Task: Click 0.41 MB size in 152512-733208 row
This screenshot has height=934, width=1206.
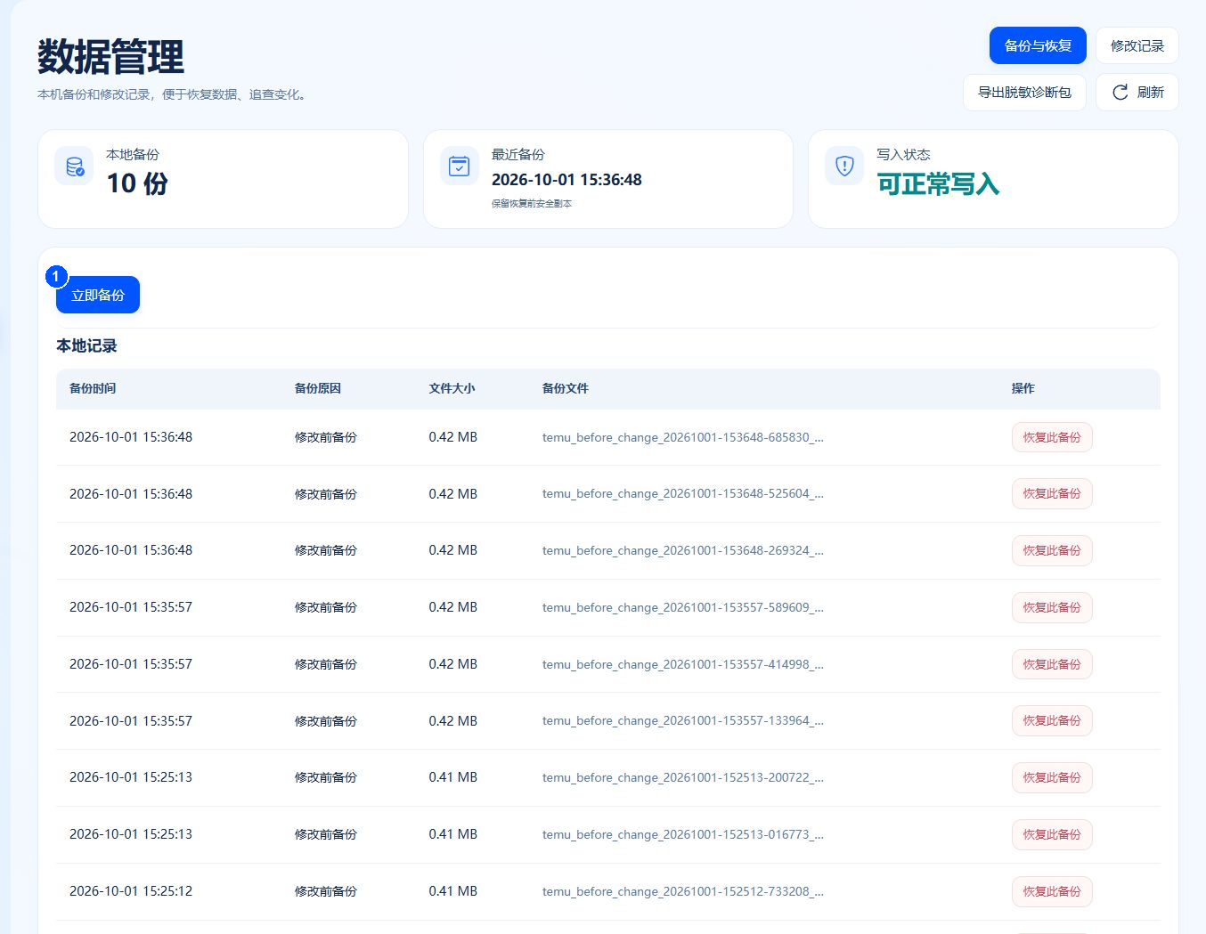Action: coord(452,891)
